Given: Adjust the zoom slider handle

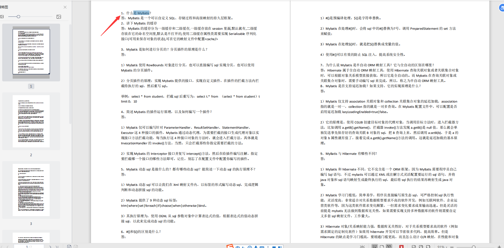Looking at the screenshot, I should (x=473, y=247).
